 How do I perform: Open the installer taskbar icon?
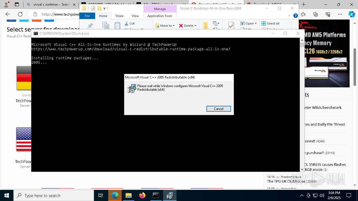[x=169, y=195]
